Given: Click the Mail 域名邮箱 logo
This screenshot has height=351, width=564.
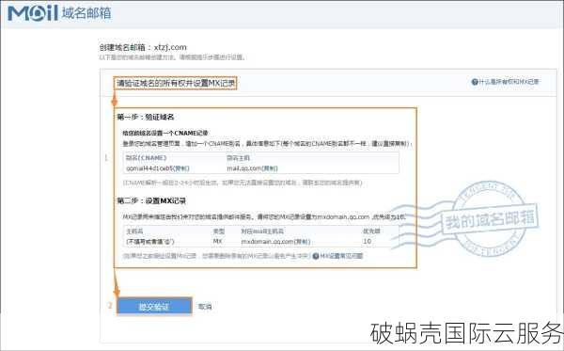Looking at the screenshot, I should pos(59,13).
